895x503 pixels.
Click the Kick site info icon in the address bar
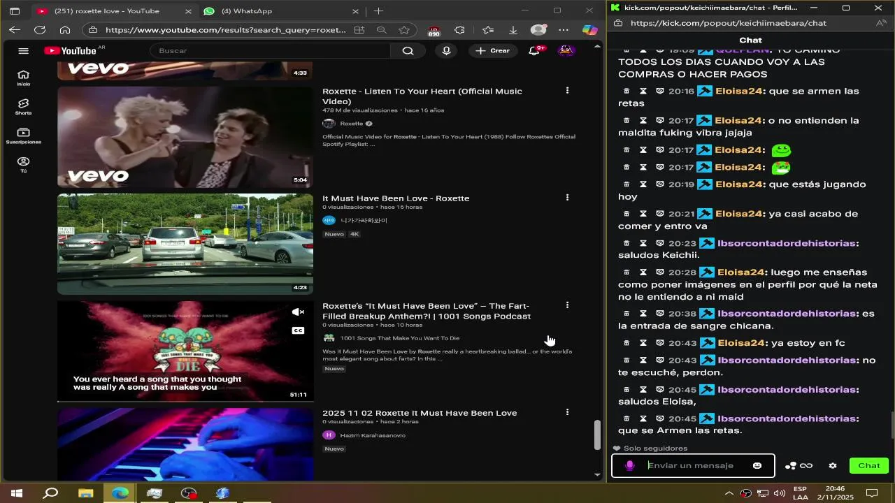point(619,23)
